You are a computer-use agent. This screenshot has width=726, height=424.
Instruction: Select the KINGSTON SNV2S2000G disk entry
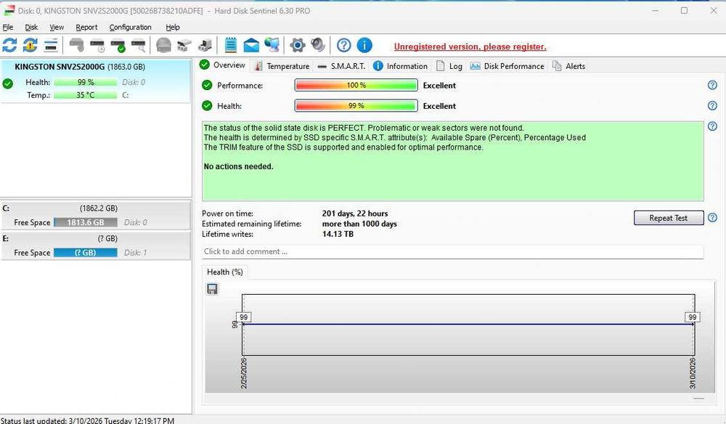point(96,81)
